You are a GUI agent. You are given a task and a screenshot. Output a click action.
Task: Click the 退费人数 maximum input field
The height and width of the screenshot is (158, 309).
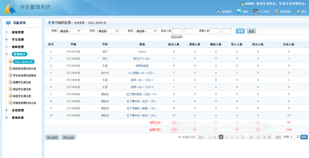point(227,31)
